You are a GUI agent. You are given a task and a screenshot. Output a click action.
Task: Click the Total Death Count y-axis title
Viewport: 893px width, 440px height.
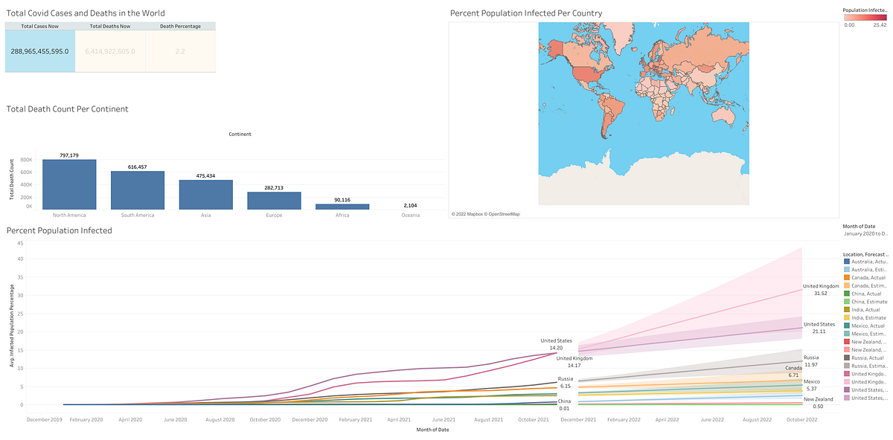11,178
